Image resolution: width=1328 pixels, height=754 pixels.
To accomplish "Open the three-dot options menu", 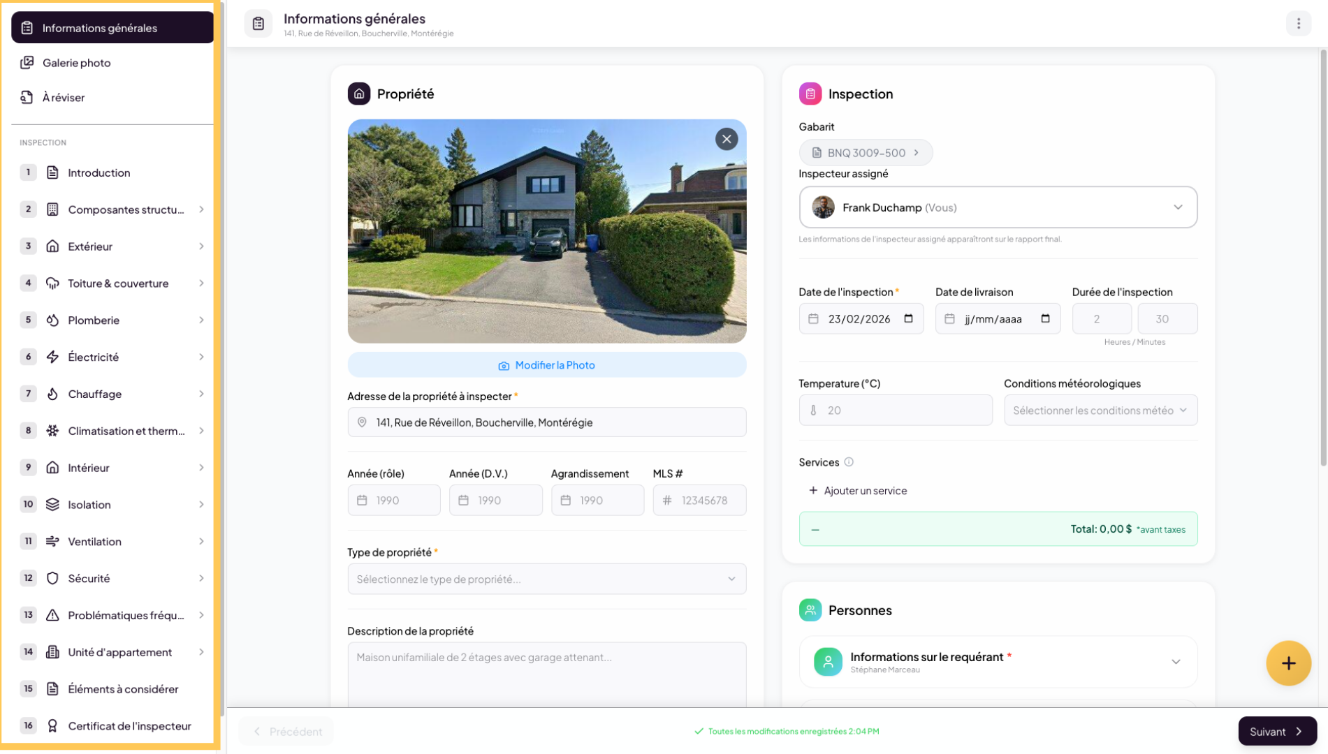I will (x=1299, y=24).
